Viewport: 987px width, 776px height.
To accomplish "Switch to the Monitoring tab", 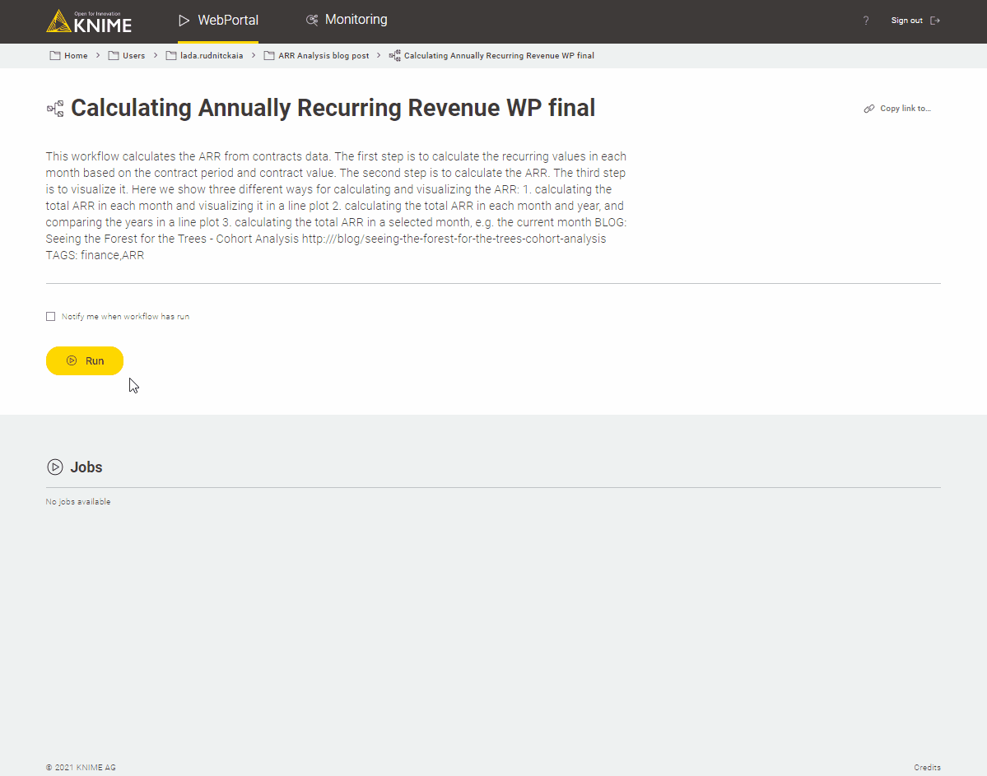I will [347, 20].
